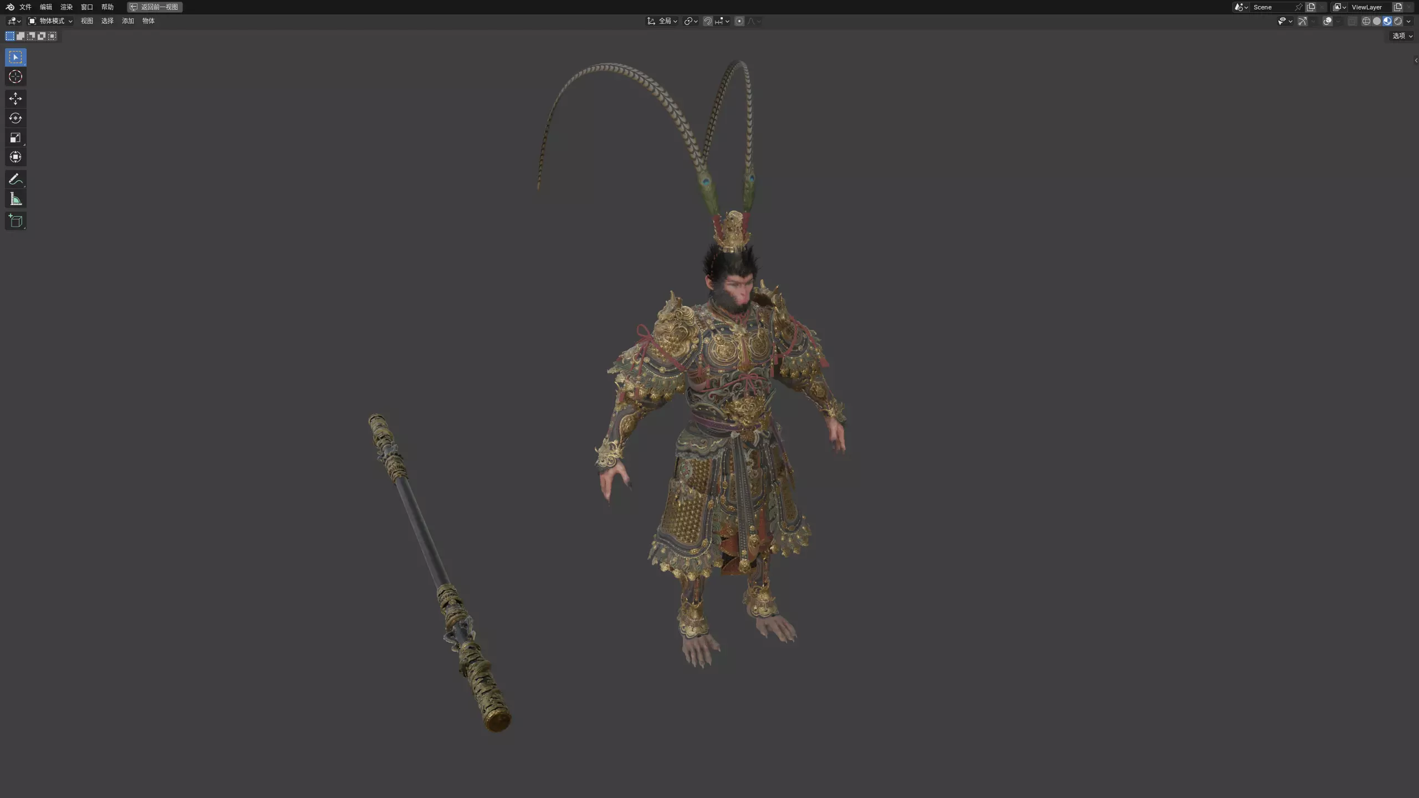
Task: Click the Blender logo menu icon
Action: [10, 7]
